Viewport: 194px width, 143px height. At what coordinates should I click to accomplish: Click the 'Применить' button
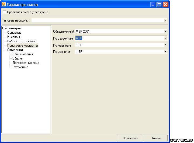pos(130,138)
